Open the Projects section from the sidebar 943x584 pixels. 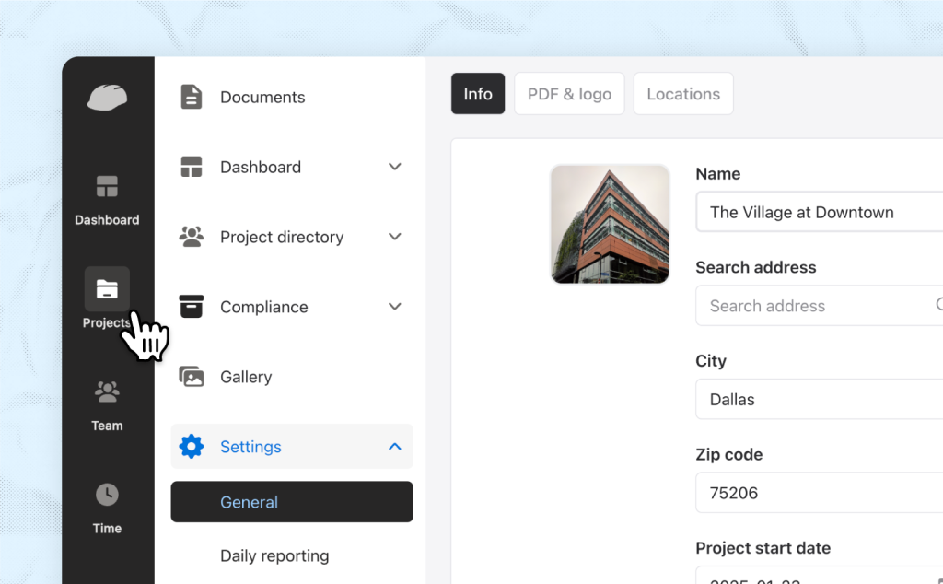pos(107,288)
